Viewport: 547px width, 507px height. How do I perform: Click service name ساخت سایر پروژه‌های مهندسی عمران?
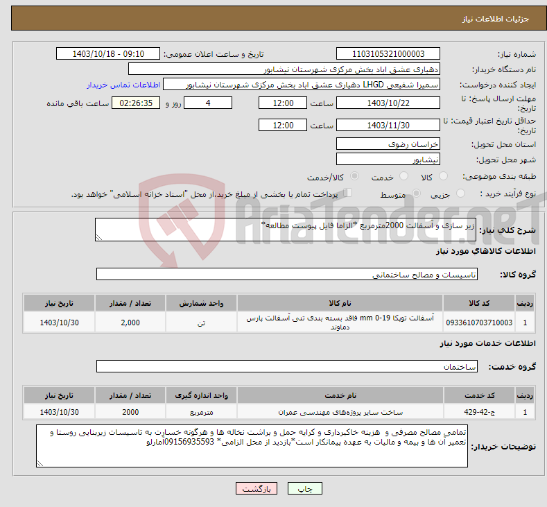340,412
